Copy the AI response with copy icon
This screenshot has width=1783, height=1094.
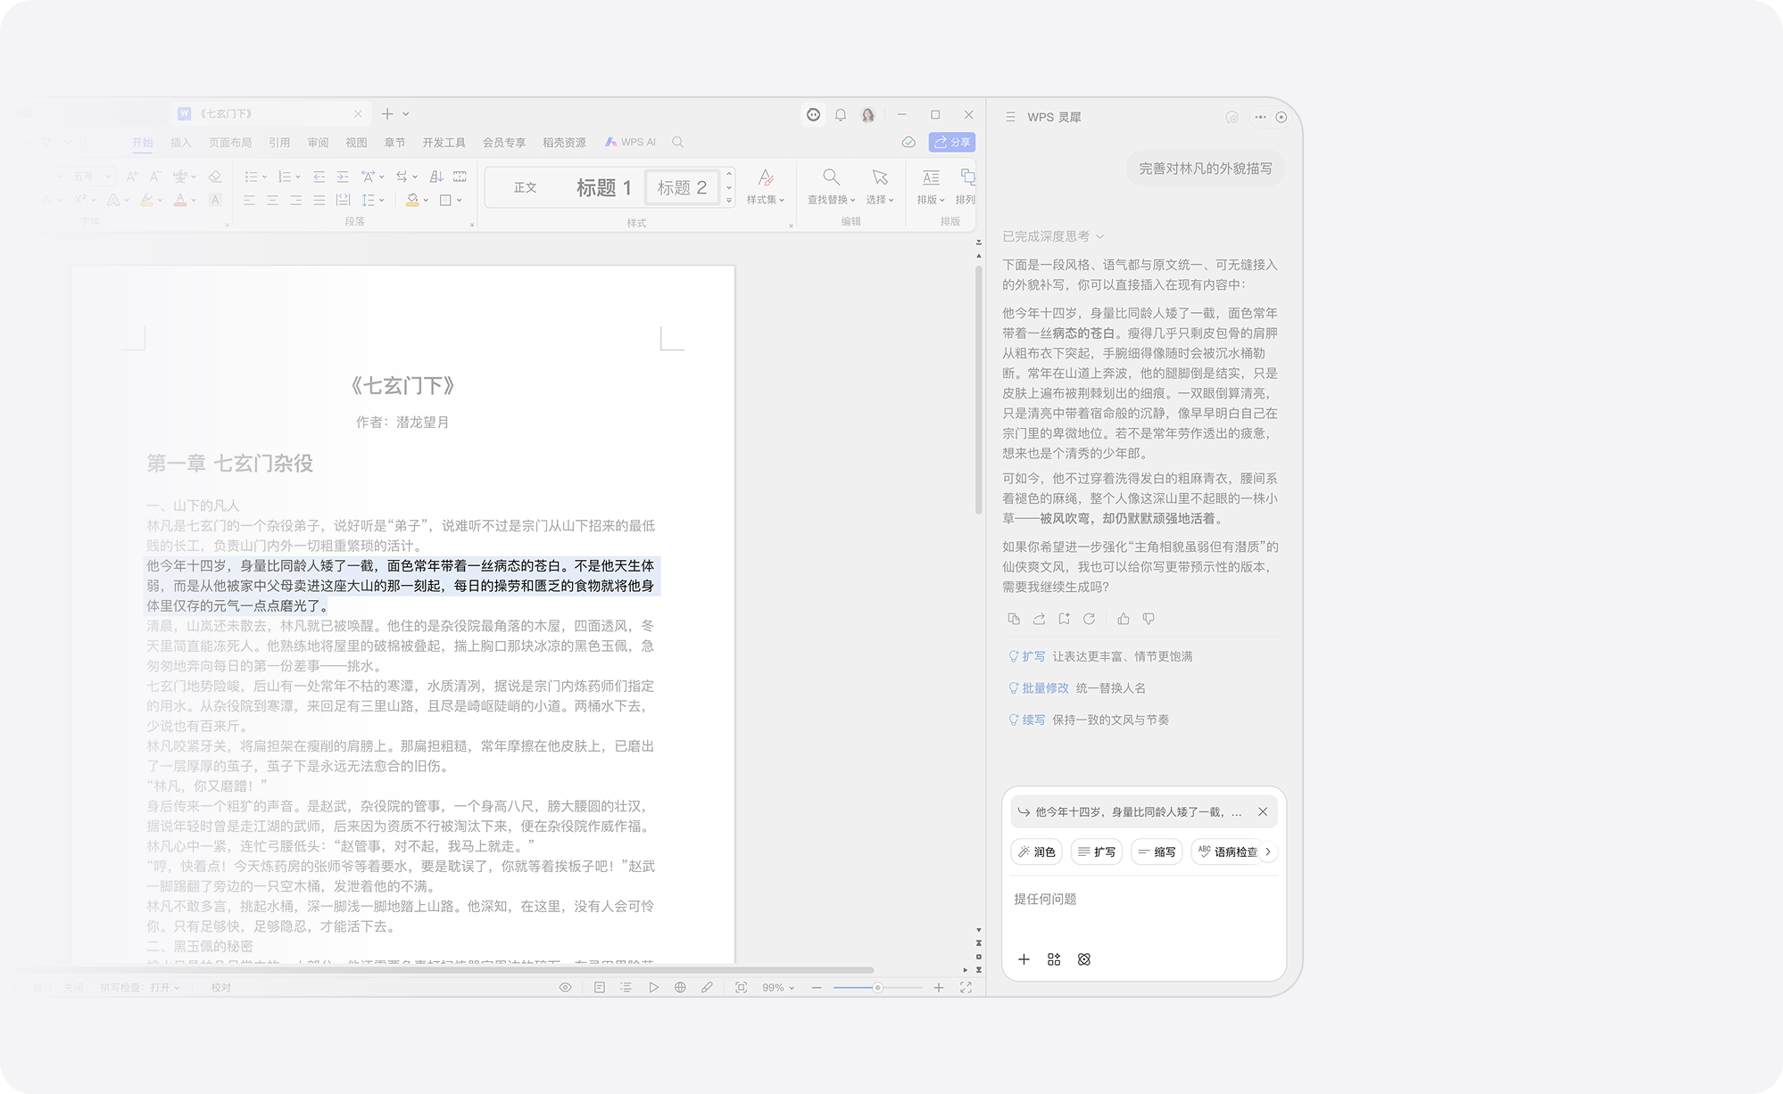pyautogui.click(x=1014, y=619)
